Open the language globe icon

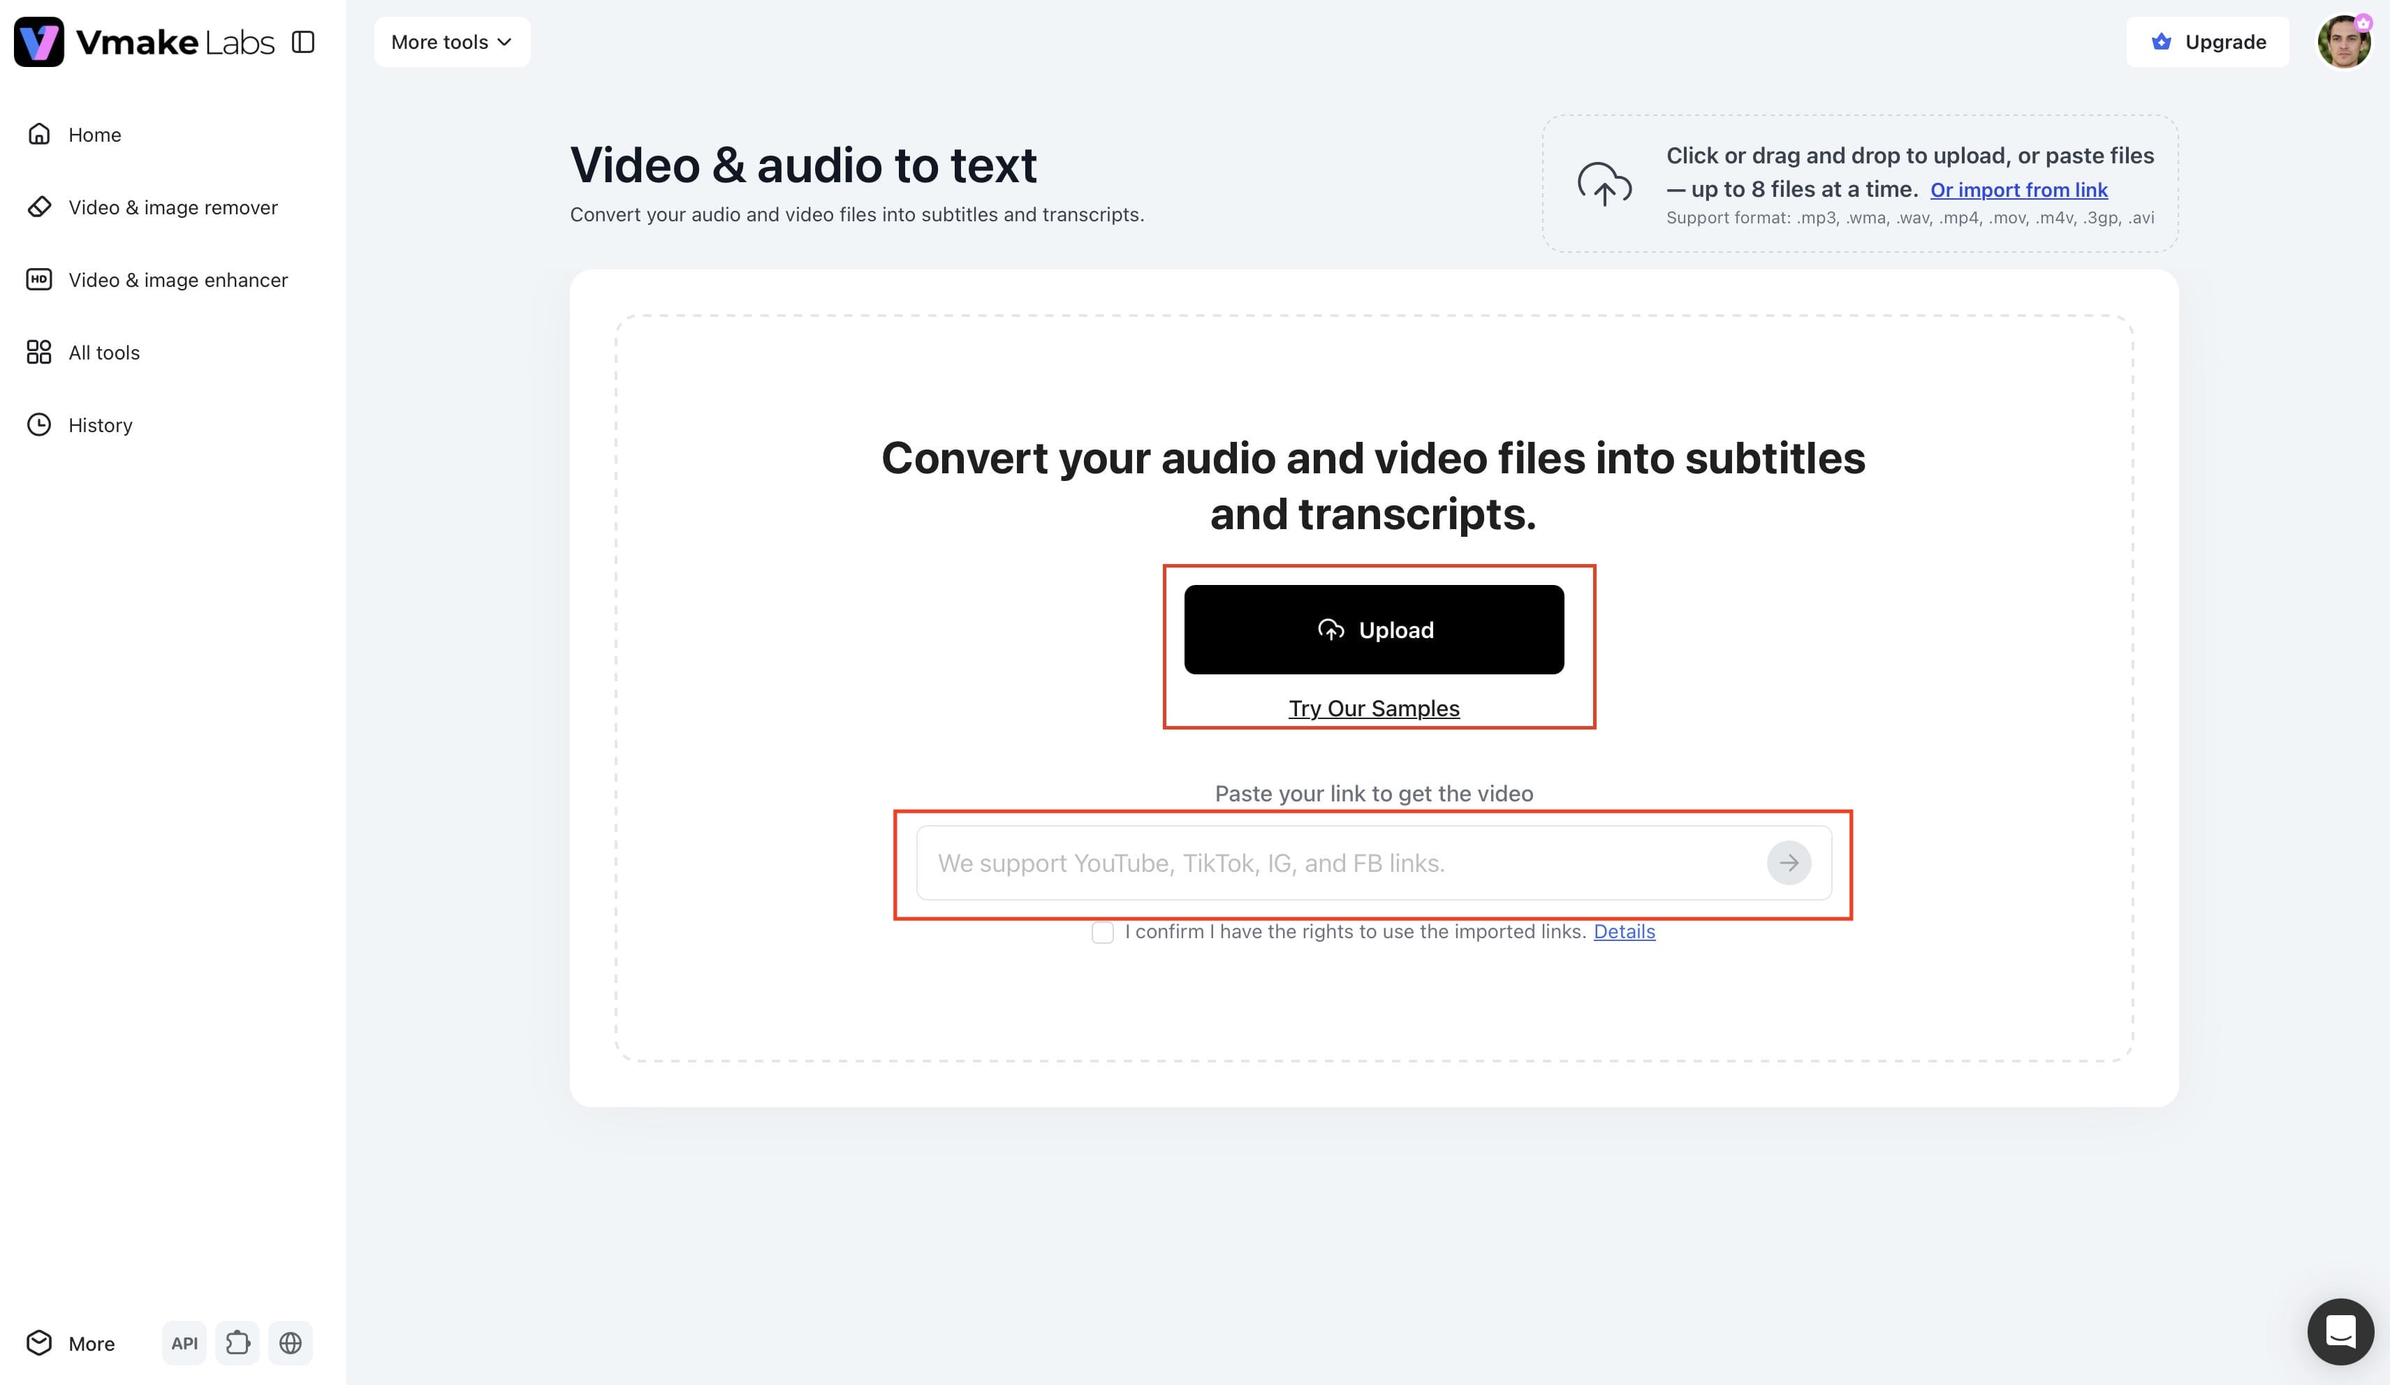(x=291, y=1343)
